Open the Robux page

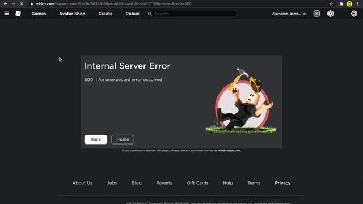pyautogui.click(x=132, y=14)
